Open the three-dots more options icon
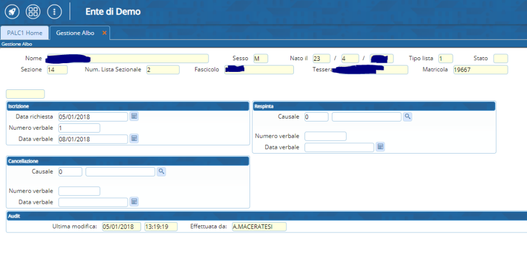The image size is (527, 257). [x=54, y=11]
